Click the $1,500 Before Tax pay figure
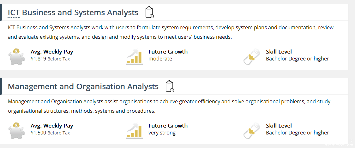 50,133
